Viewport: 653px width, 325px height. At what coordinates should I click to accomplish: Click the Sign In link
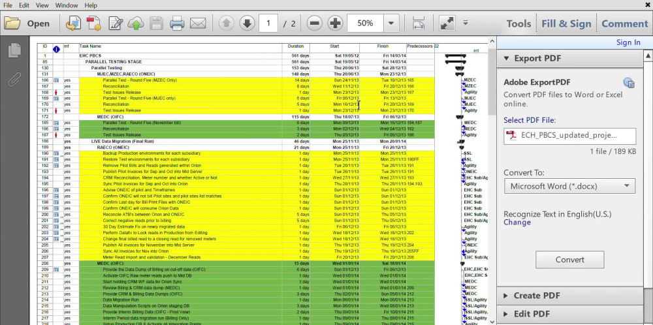[628, 42]
